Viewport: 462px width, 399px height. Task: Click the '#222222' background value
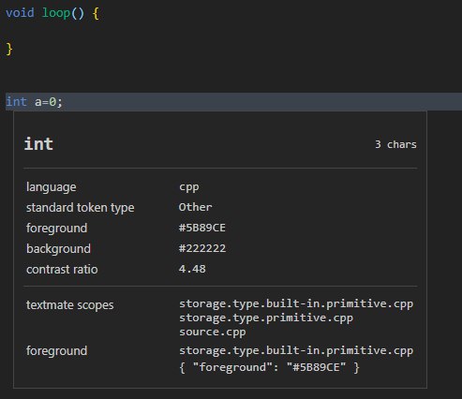click(x=202, y=248)
